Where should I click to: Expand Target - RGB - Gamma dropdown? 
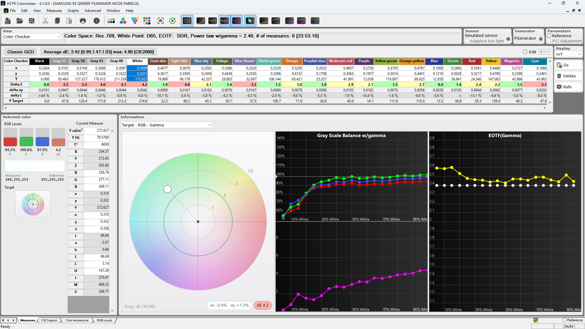point(166,125)
